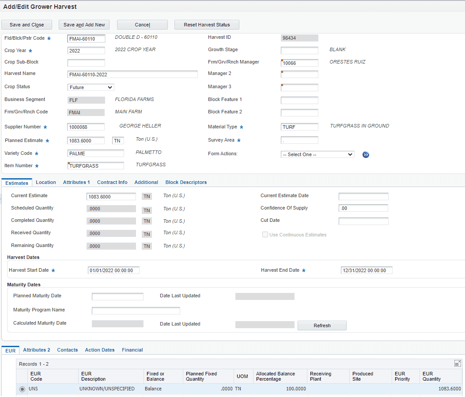Click the Harvest Name input field

coord(132,75)
